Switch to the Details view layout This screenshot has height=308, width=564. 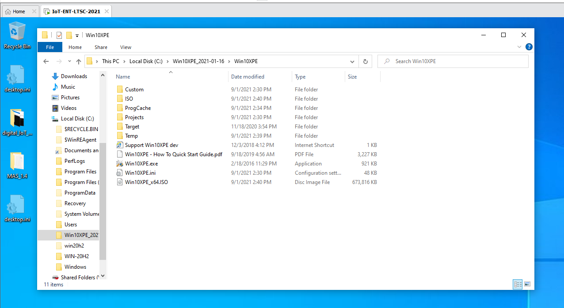click(x=518, y=285)
